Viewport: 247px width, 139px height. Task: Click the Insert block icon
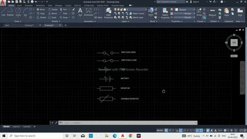coord(151,12)
